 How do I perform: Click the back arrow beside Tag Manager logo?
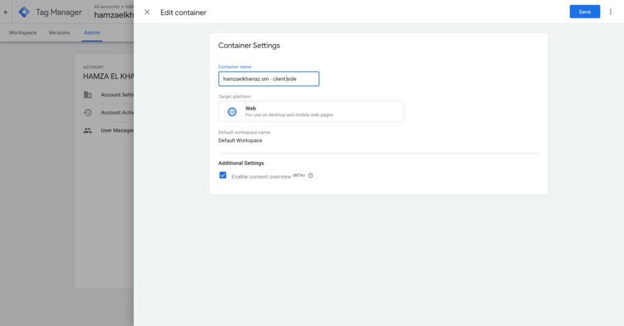click(6, 12)
